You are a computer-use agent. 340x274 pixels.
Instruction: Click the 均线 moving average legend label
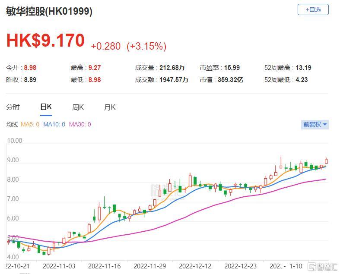[x=12, y=125]
